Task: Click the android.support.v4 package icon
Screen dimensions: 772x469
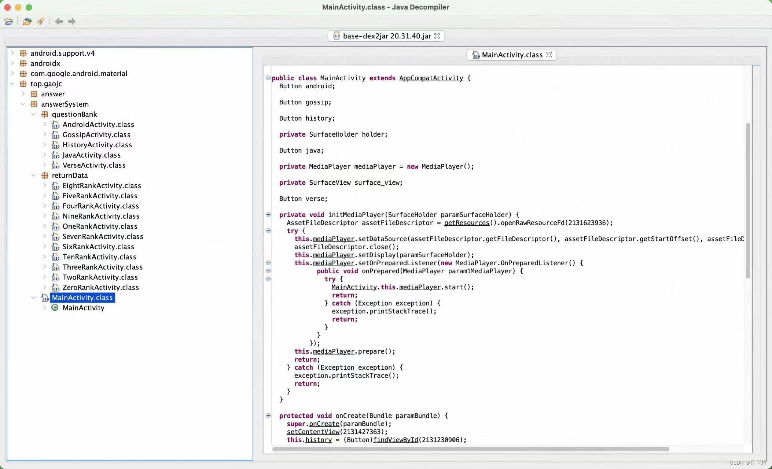Action: click(x=23, y=53)
